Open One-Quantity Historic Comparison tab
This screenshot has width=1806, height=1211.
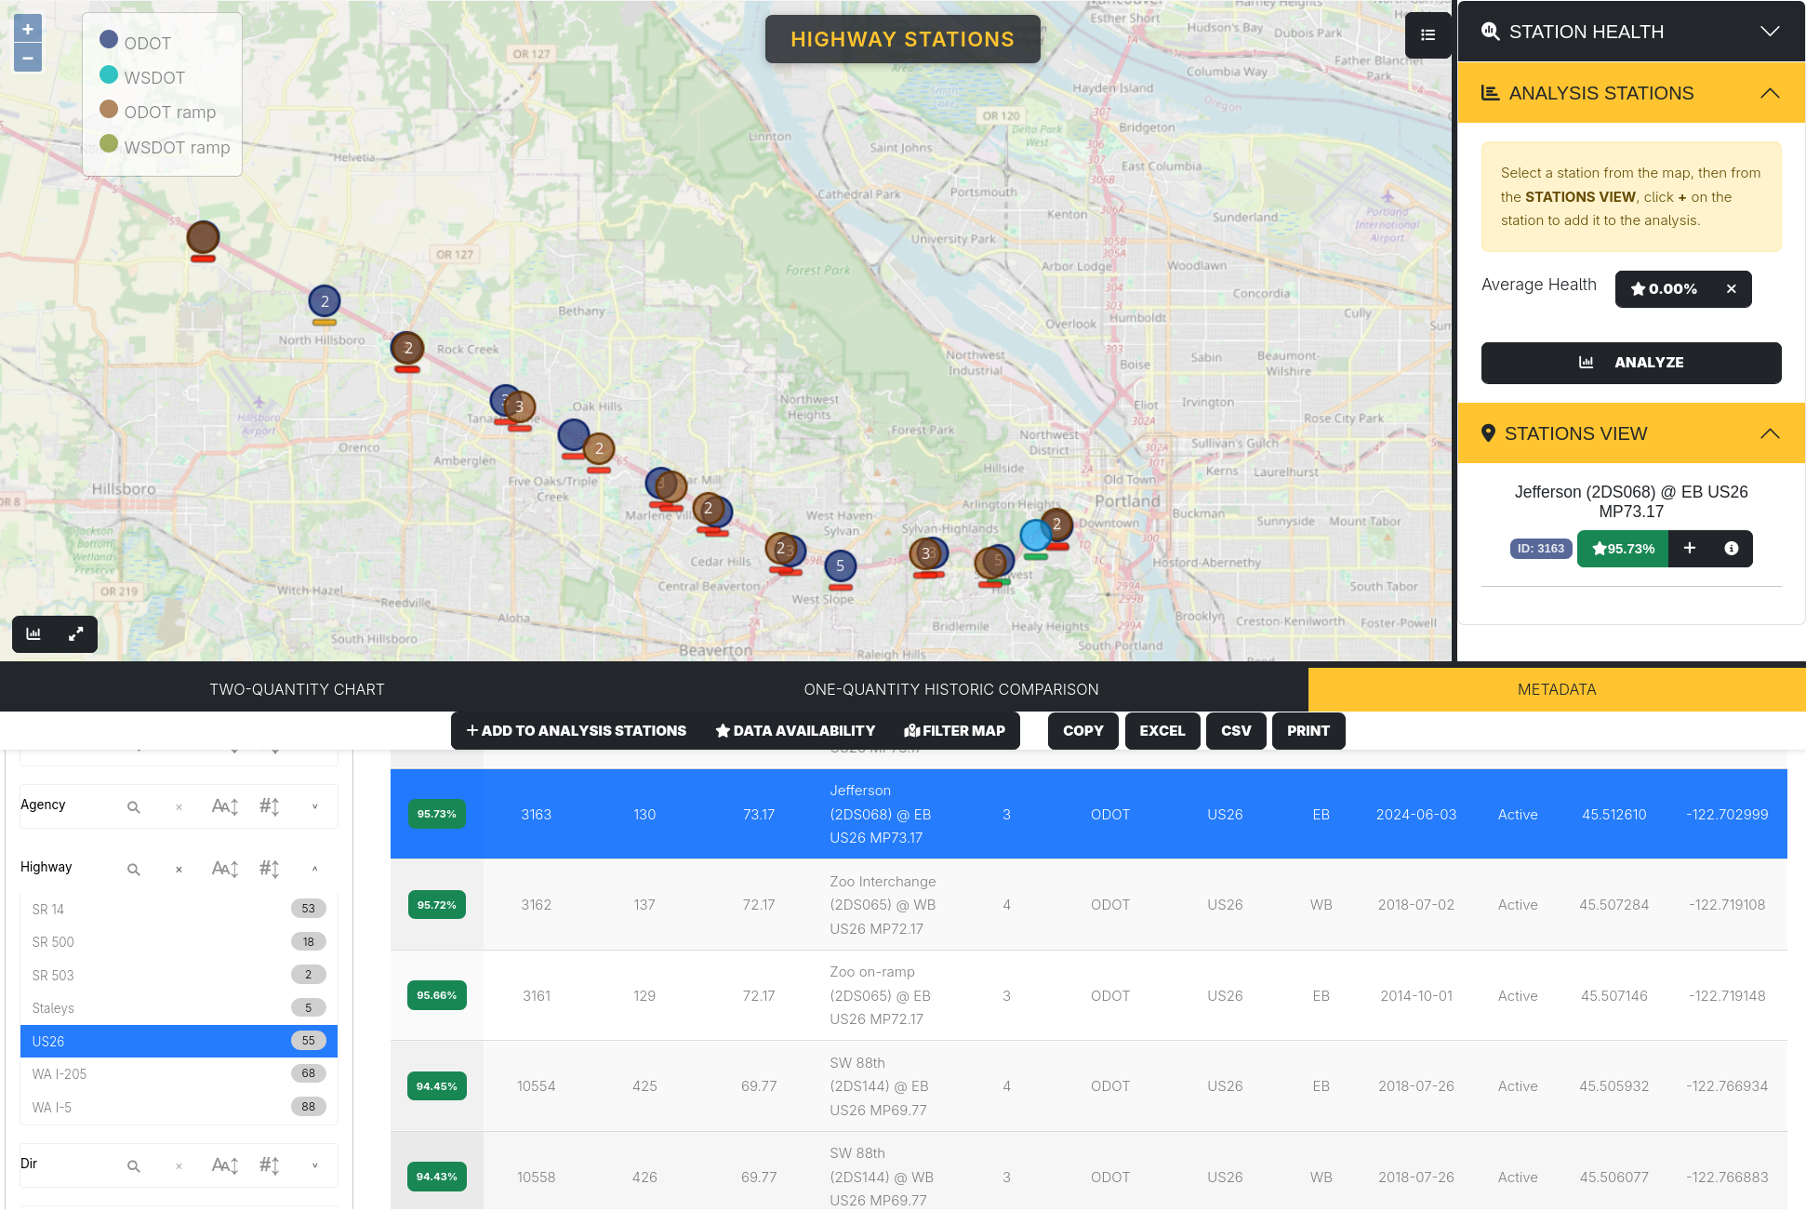point(951,689)
